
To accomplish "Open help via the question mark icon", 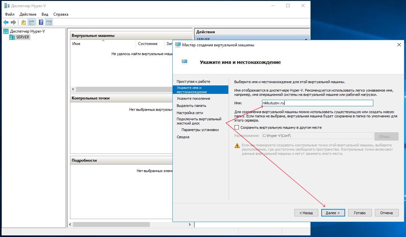I will (41, 22).
